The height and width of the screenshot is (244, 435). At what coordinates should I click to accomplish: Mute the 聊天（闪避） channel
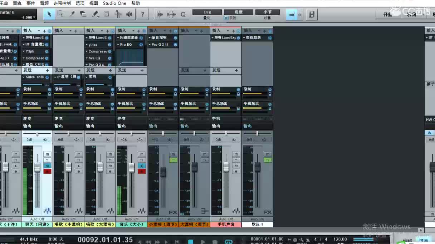pos(47,154)
